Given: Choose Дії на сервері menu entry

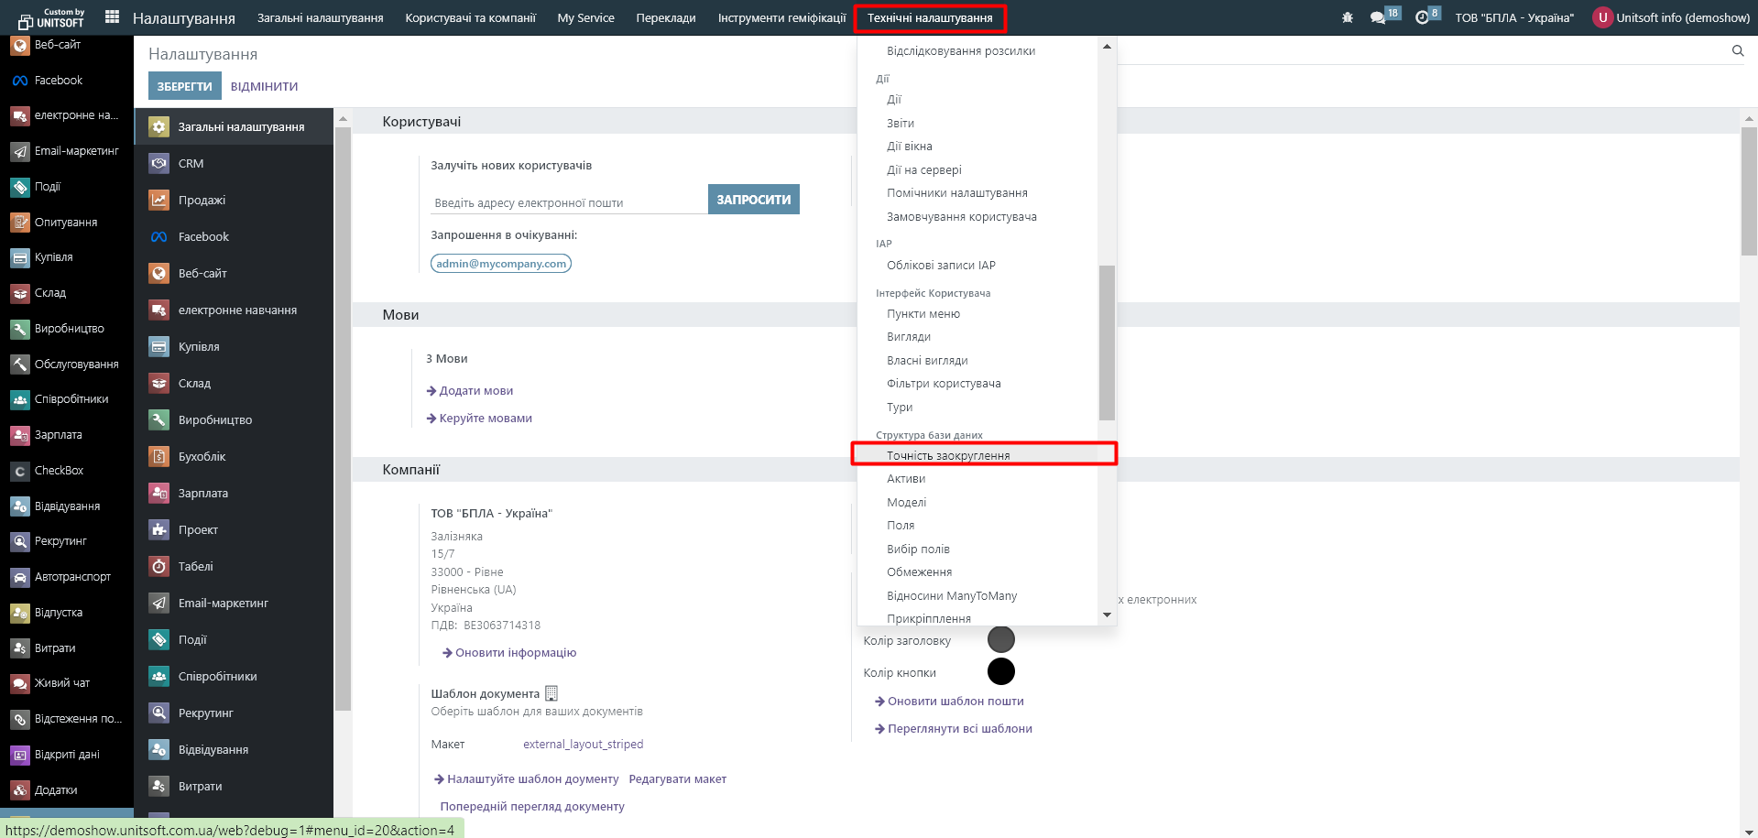Looking at the screenshot, I should point(977,169).
